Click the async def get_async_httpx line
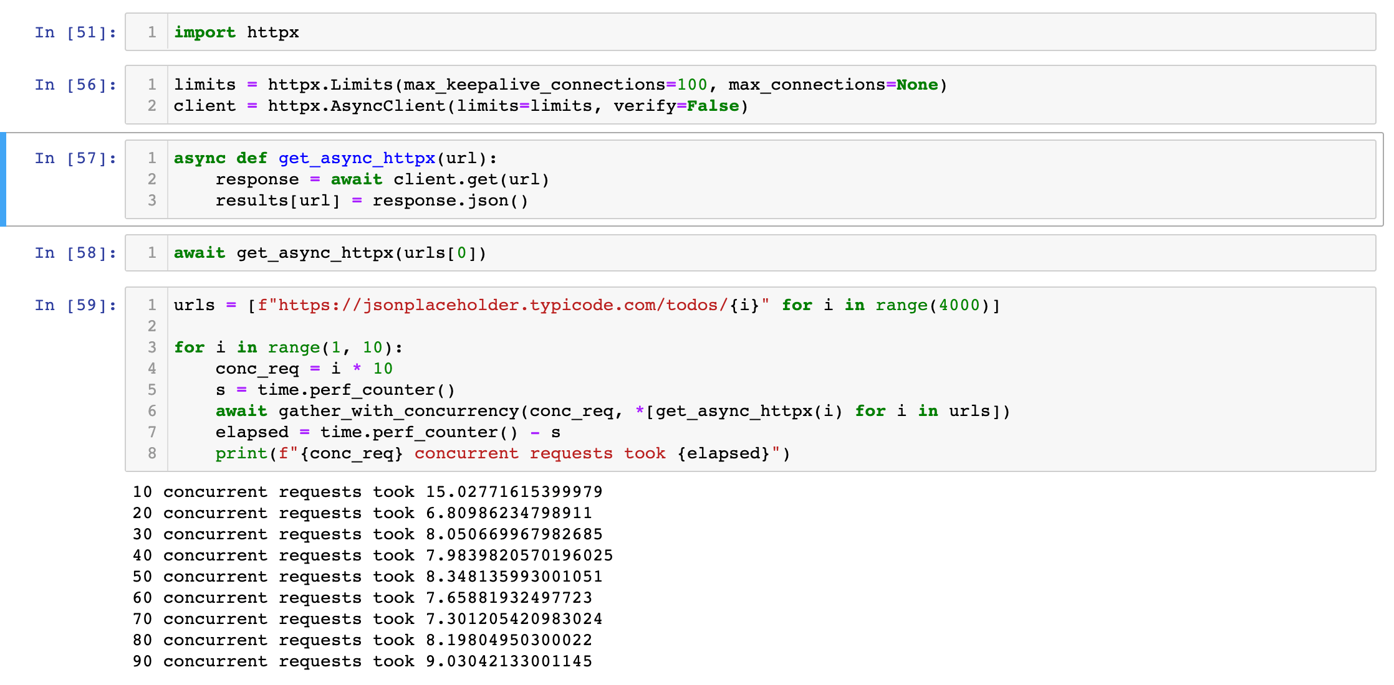This screenshot has width=1394, height=685. 335,158
